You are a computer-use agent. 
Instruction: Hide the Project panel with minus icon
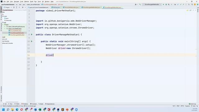point(25,7)
